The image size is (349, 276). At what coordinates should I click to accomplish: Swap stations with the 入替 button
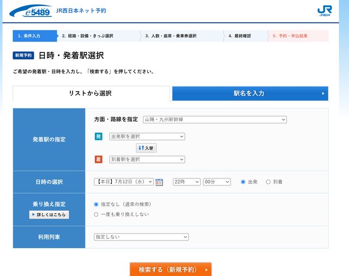pos(146,148)
